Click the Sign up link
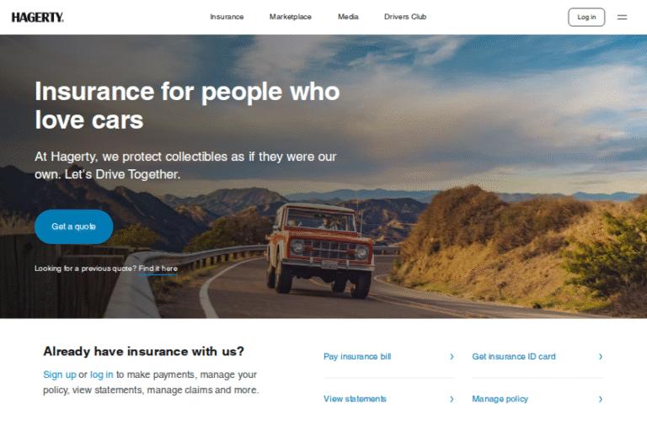The image size is (647, 431). 60,375
